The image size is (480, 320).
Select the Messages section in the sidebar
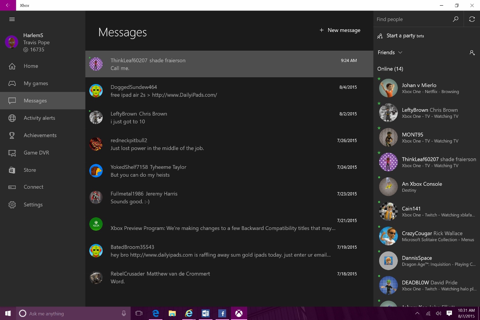pyautogui.click(x=35, y=101)
